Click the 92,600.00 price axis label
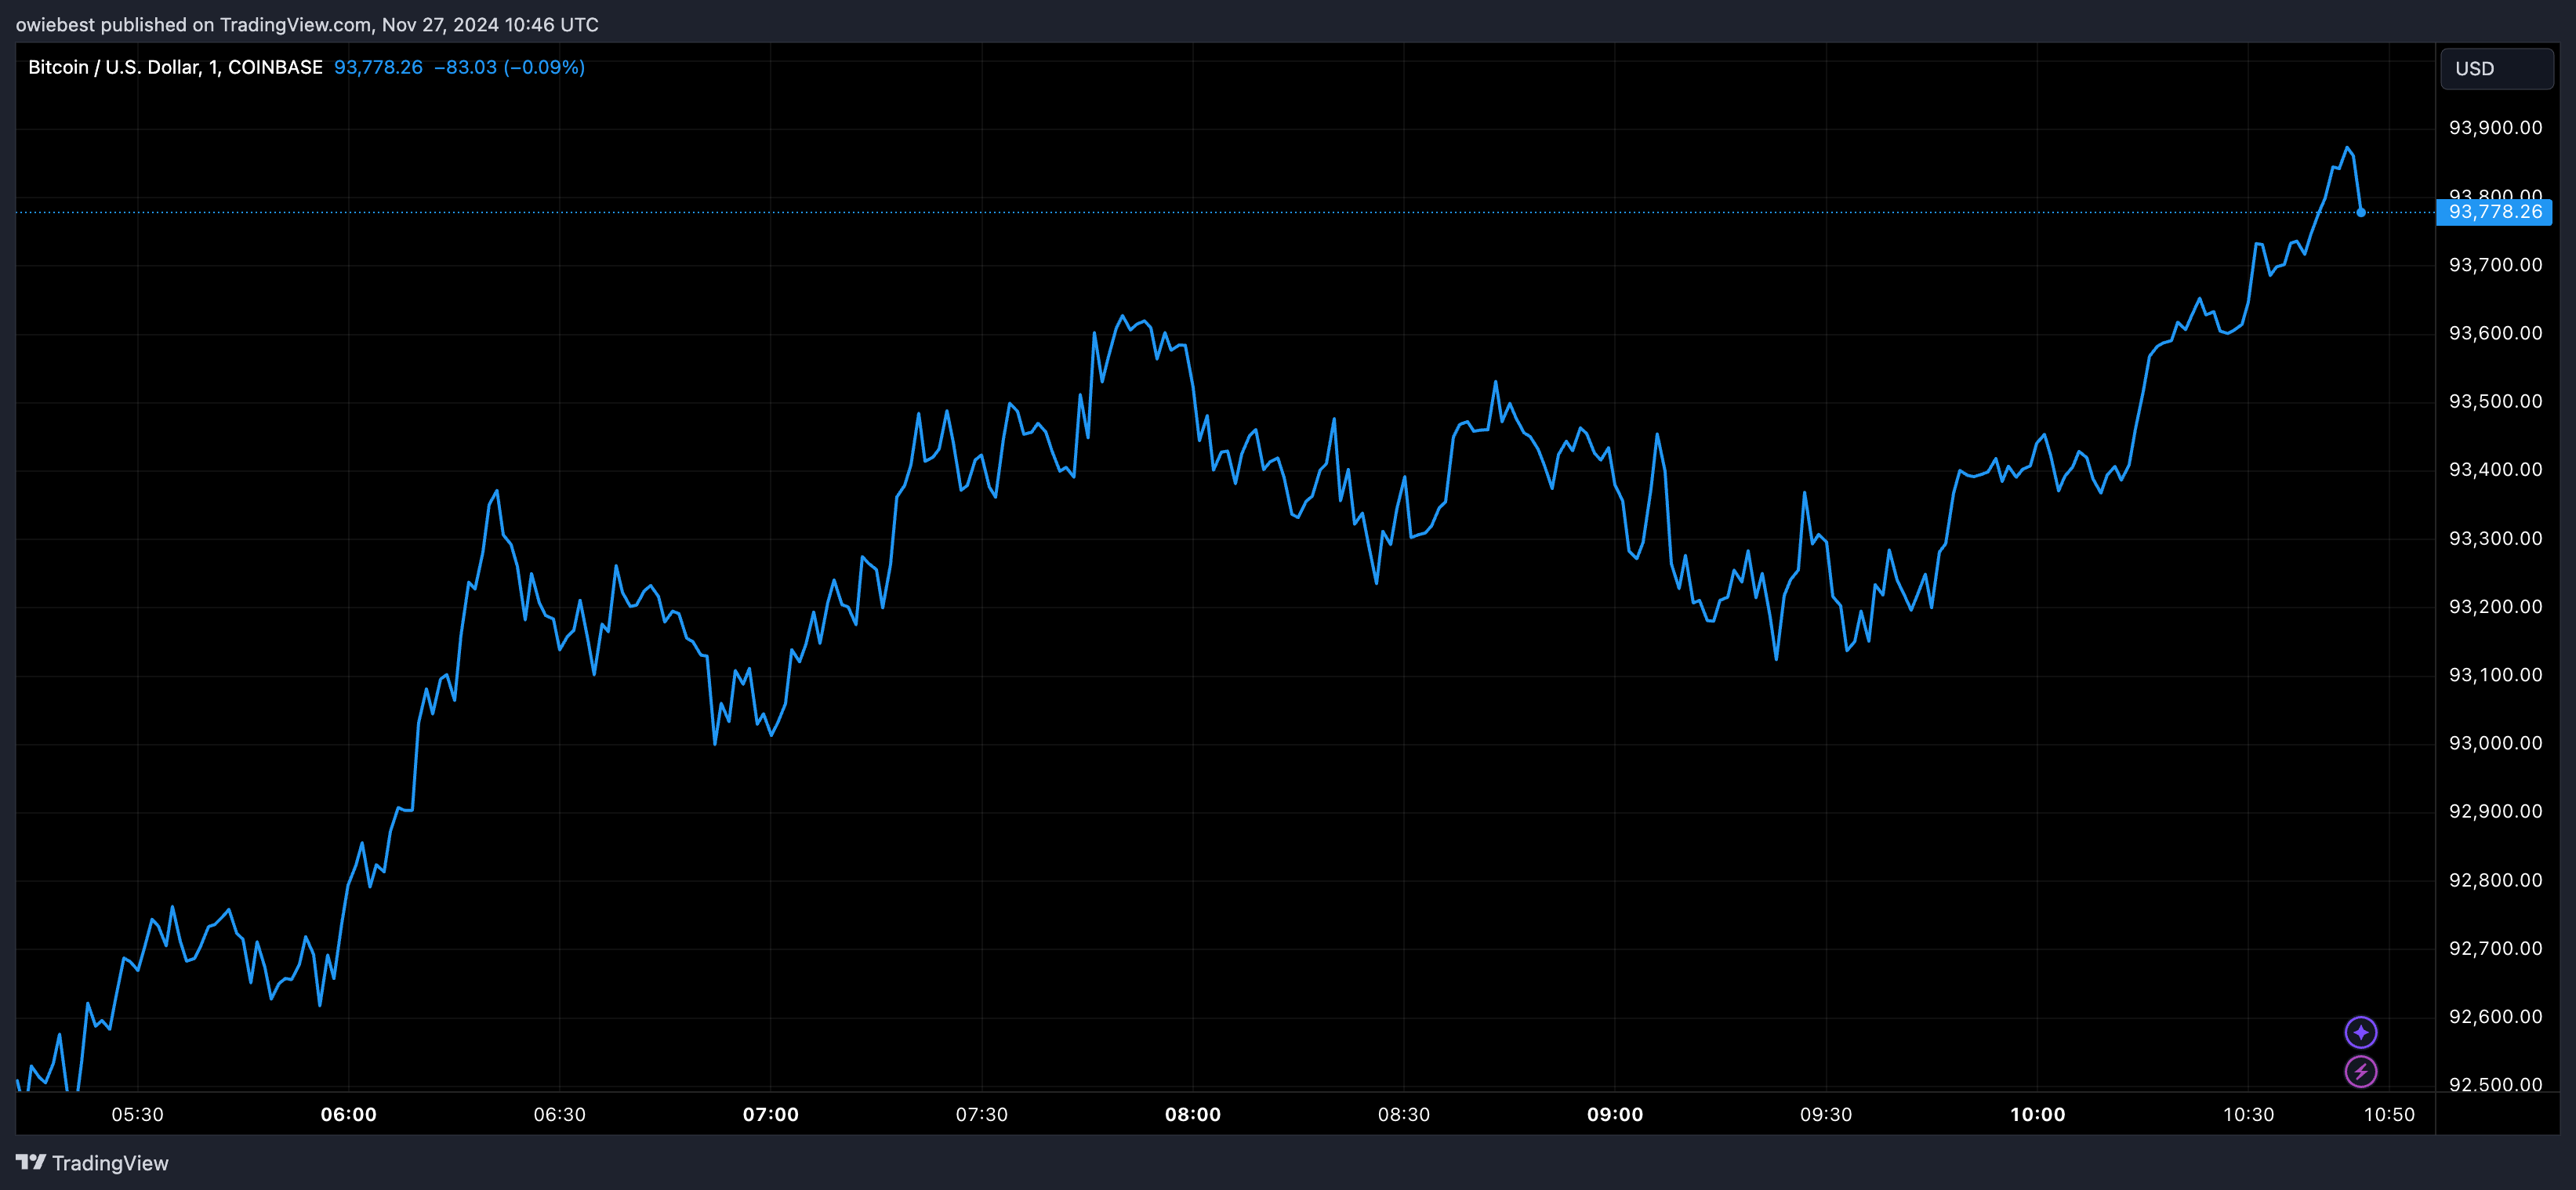The image size is (2576, 1190). click(2495, 1016)
